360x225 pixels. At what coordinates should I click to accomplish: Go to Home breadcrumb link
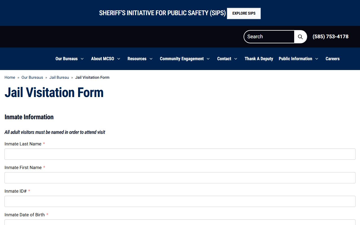[x=10, y=77]
